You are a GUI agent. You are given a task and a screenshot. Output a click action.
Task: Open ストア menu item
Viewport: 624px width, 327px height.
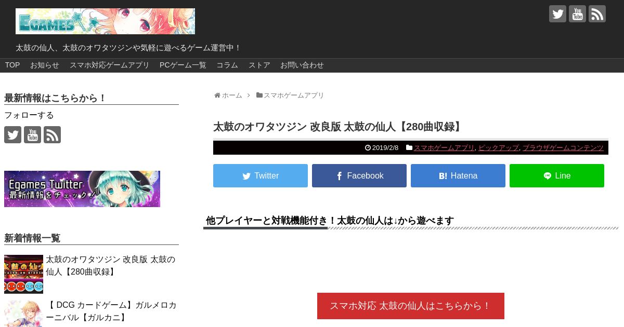(259, 65)
